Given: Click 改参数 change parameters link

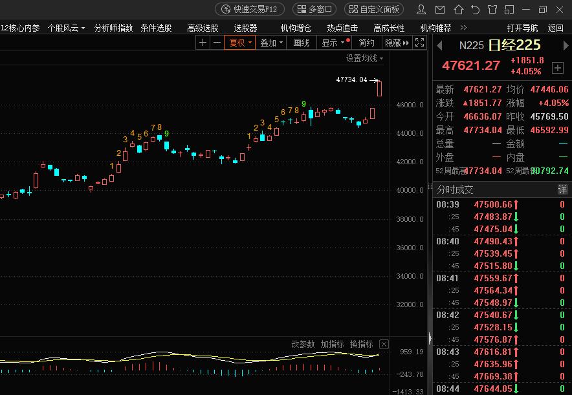Looking at the screenshot, I should click(x=303, y=345).
